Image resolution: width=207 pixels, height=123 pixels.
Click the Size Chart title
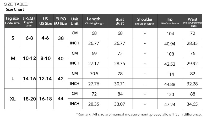(x=15, y=9)
